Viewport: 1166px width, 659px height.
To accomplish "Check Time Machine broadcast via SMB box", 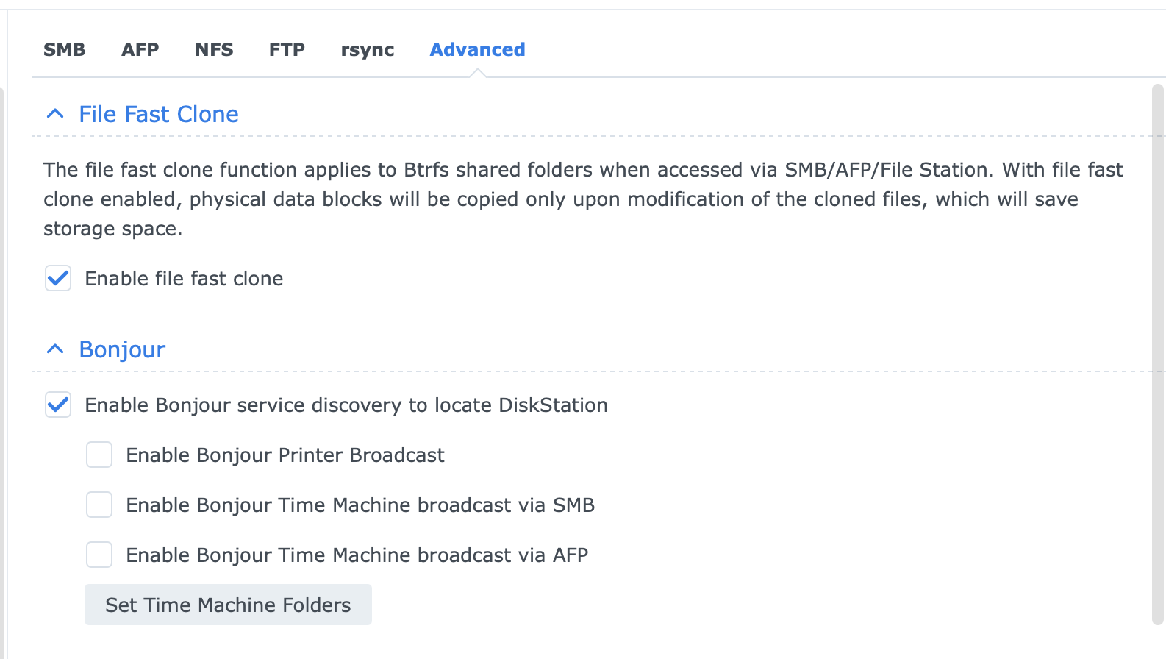I will click(99, 505).
